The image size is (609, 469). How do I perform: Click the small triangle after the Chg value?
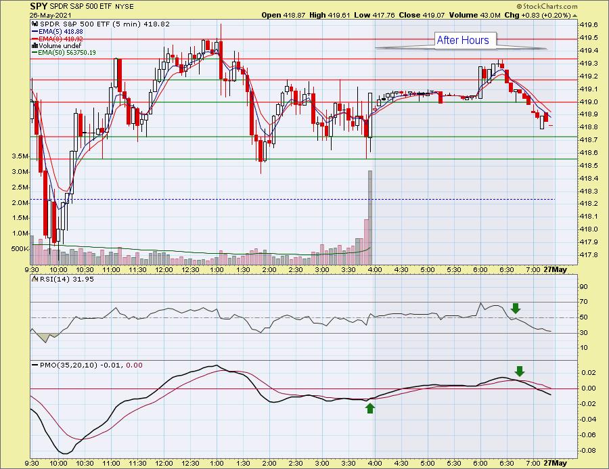pyautogui.click(x=574, y=16)
